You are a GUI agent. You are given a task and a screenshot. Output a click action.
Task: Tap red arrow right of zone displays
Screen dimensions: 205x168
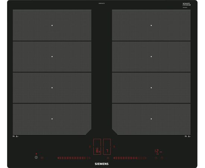point(114,147)
